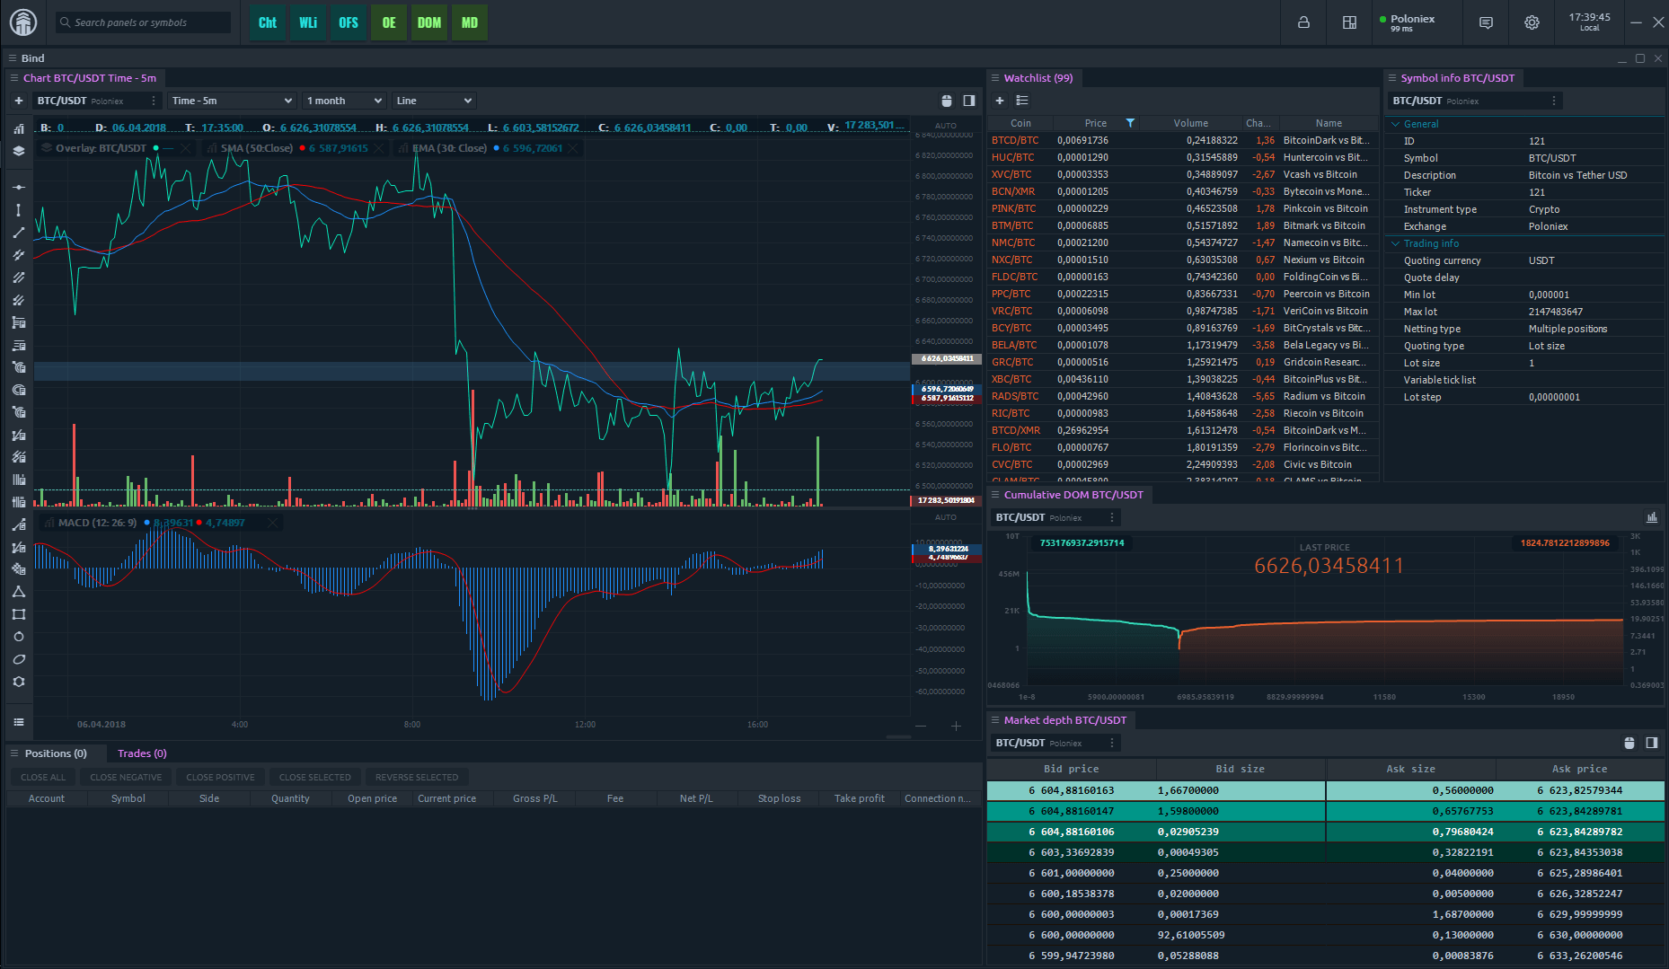This screenshot has height=969, width=1669.
Task: Collapse the Trading info section
Action: click(x=1396, y=242)
